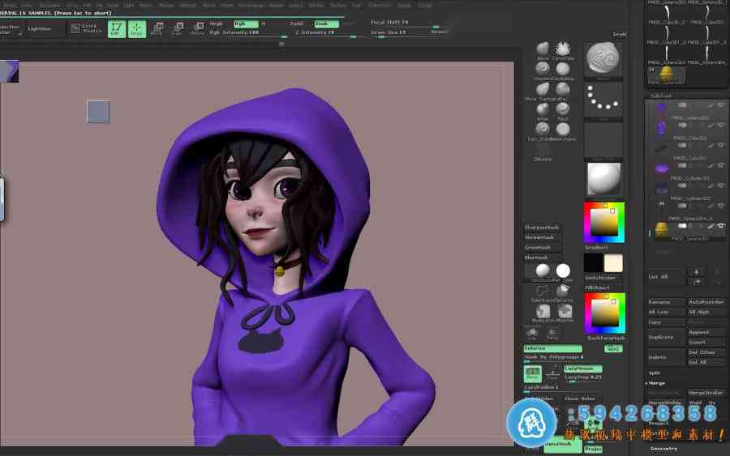Select the yellow bell tool thumbnail in Tool palette
The image size is (730, 456).
pos(666,75)
